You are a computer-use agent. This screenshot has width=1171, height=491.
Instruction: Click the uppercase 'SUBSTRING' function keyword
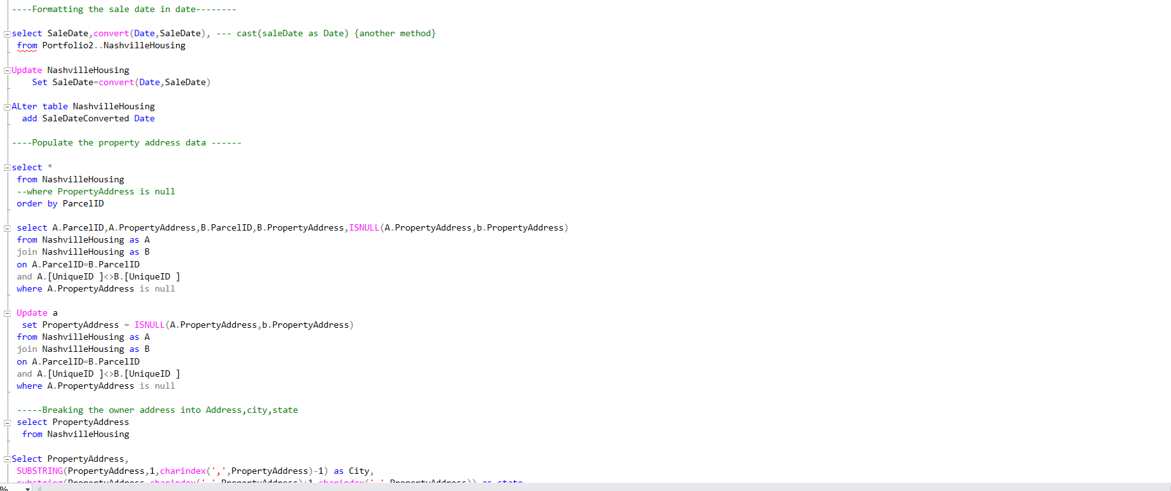pyautogui.click(x=39, y=471)
